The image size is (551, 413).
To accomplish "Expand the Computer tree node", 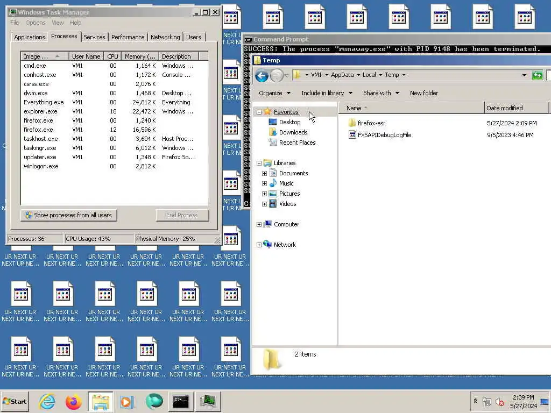I will [x=259, y=224].
